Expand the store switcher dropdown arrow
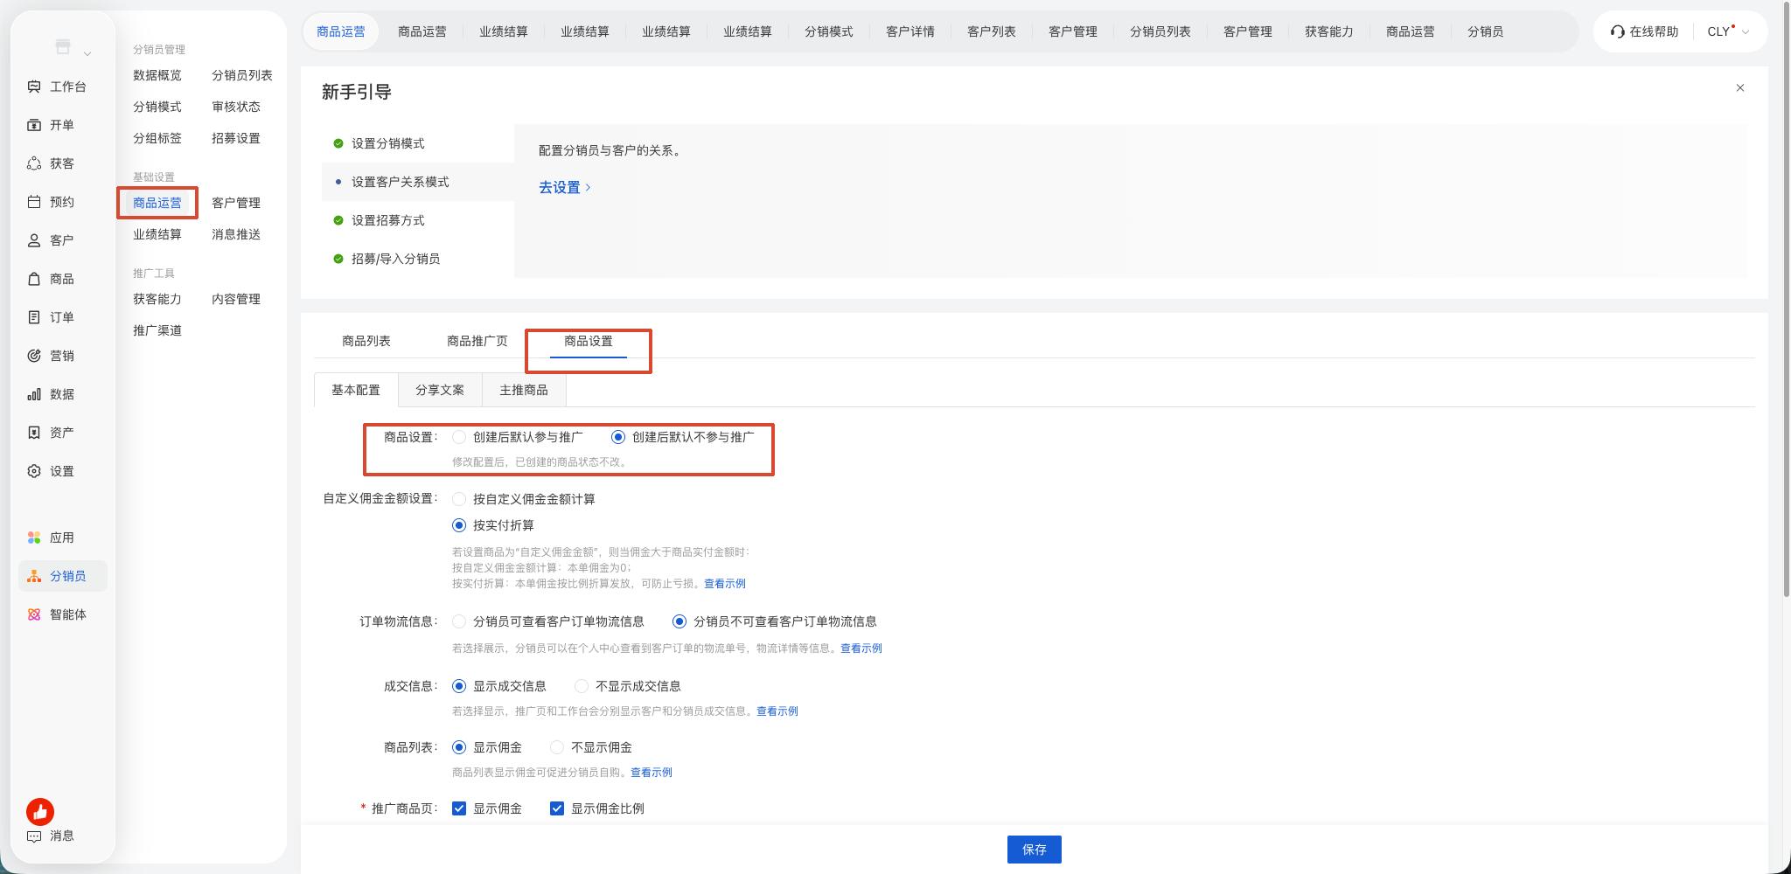The image size is (1791, 874). (x=87, y=54)
